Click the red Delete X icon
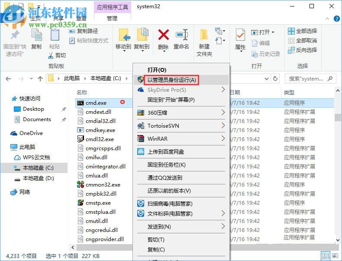342x261 pixels. click(x=163, y=35)
